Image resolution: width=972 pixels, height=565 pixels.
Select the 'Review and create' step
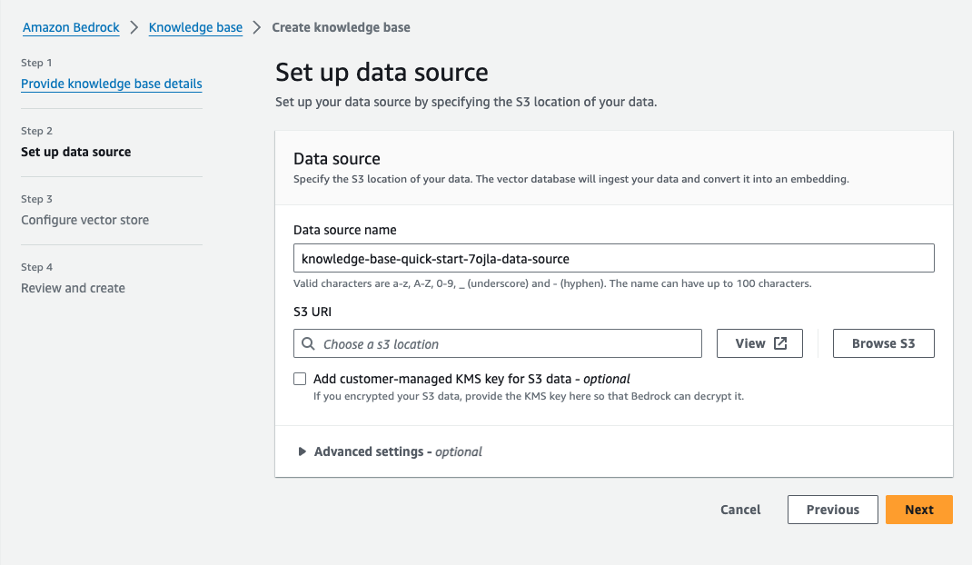tap(73, 288)
